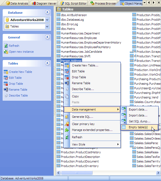
Task: Click the Open new instance icon
Action: tap(6, 52)
